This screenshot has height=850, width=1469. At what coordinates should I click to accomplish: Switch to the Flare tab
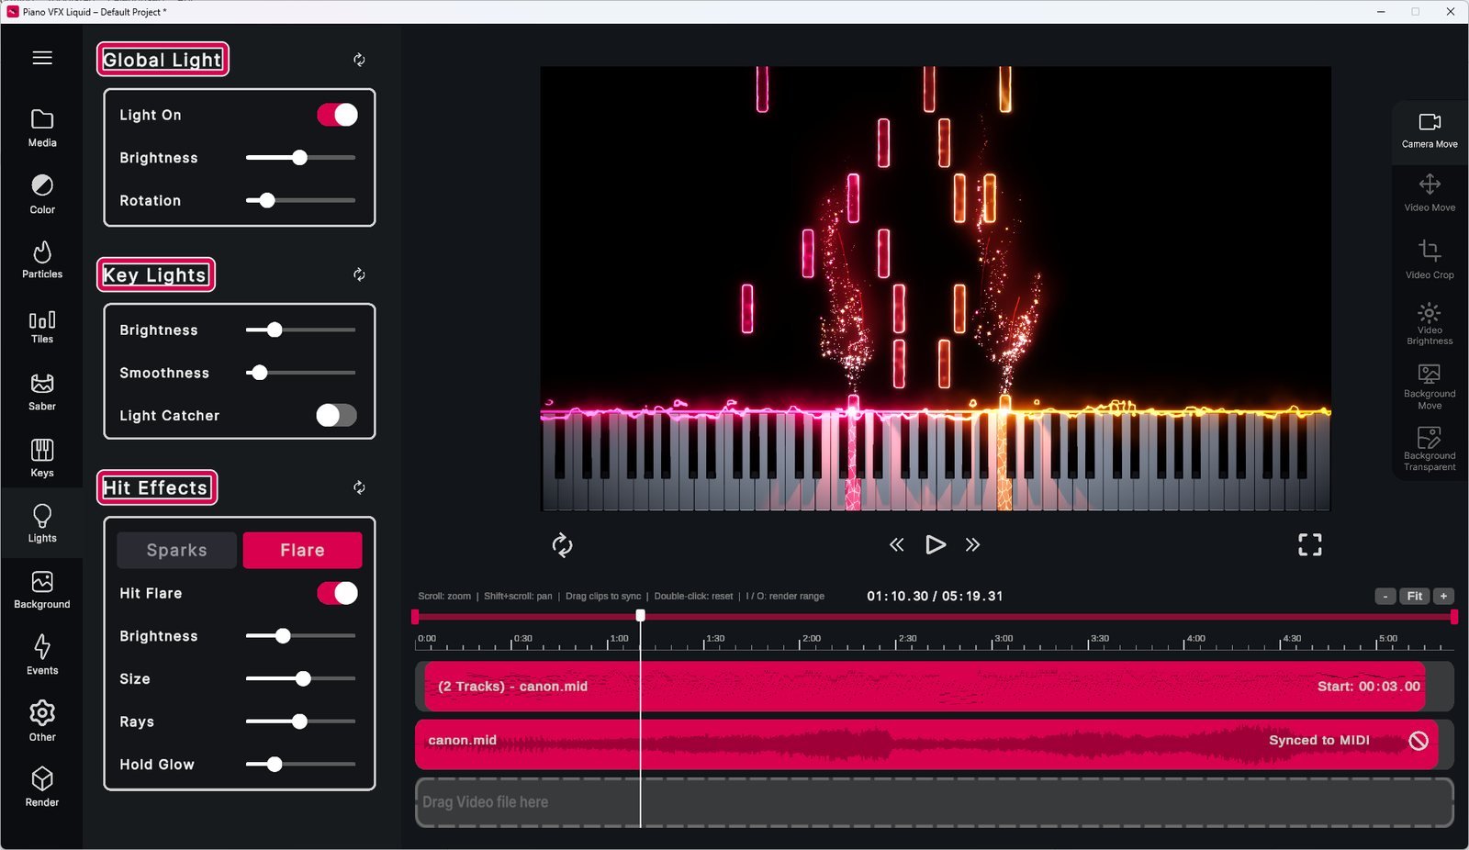pyautogui.click(x=302, y=550)
